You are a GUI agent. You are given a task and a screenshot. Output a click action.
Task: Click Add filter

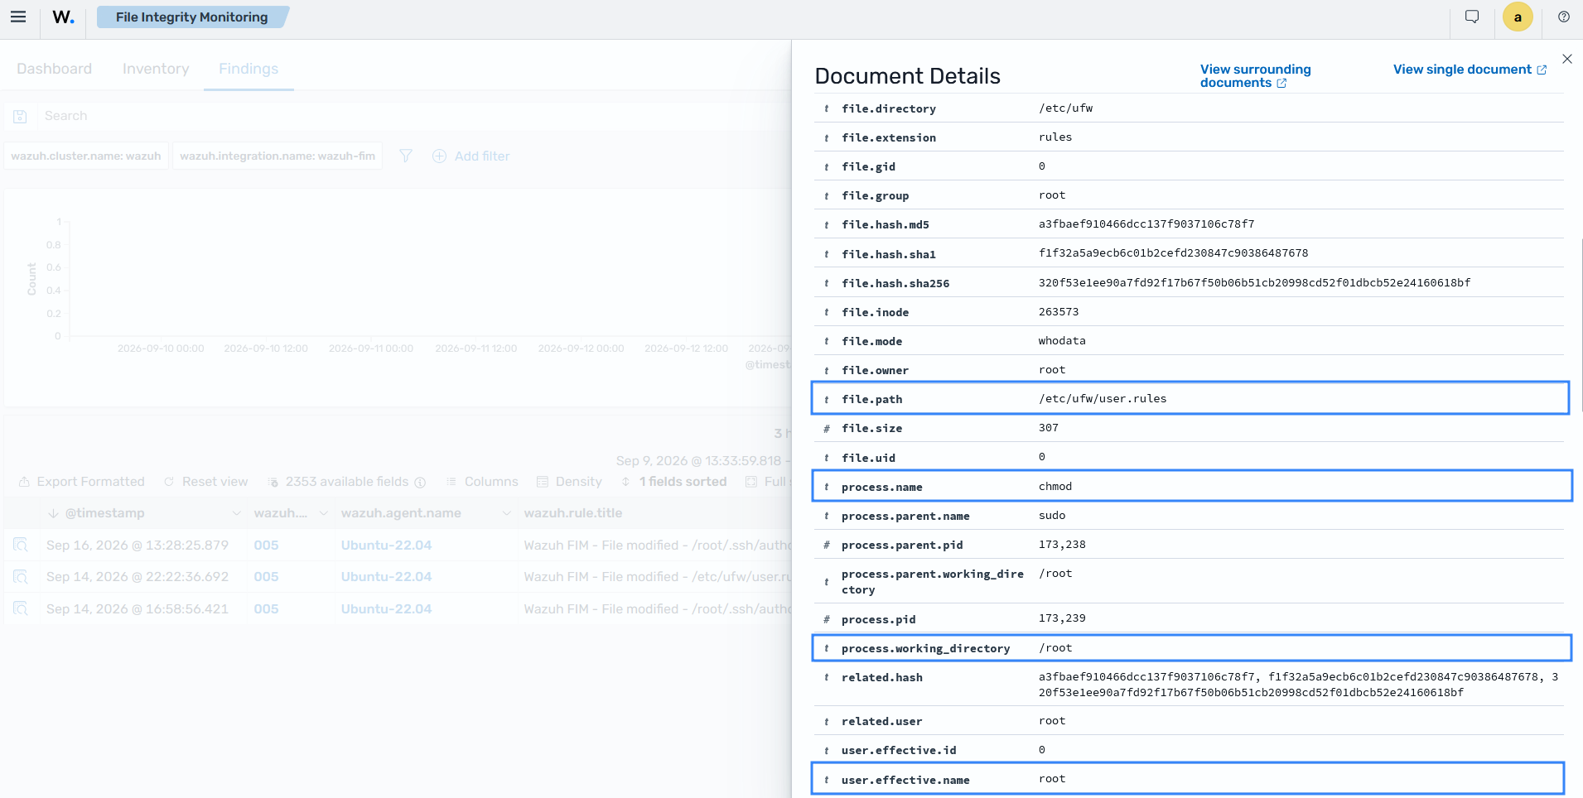(471, 156)
